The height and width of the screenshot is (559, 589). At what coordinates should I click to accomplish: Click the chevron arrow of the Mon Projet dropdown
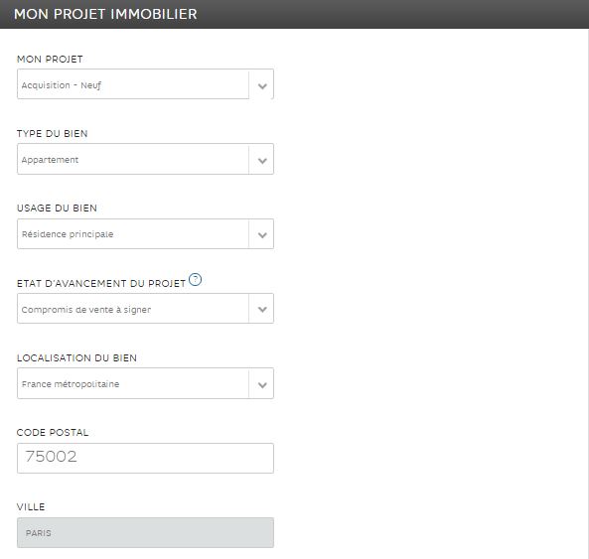click(262, 86)
